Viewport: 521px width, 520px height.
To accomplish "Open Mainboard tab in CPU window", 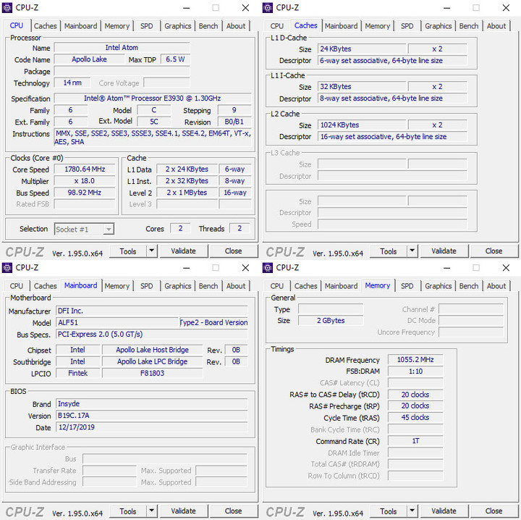I will point(81,26).
